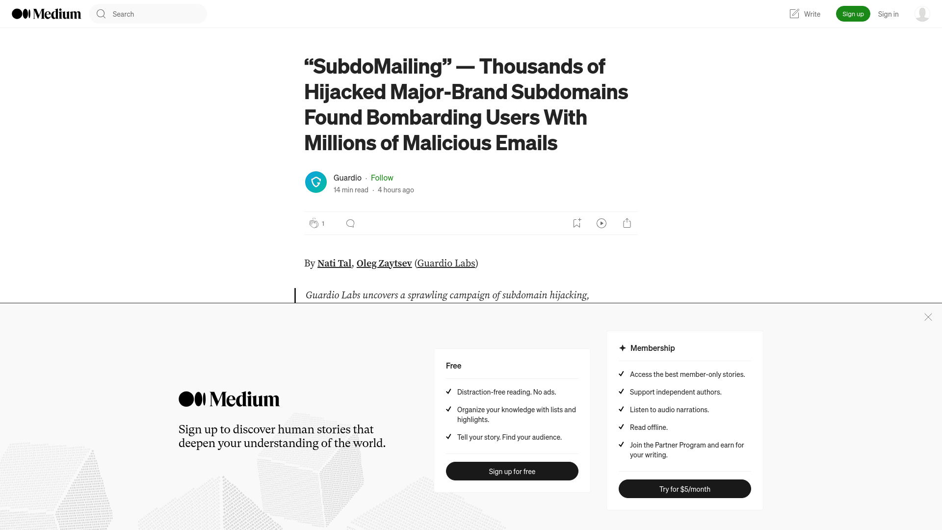This screenshot has width=942, height=530.
Task: Click the share icon on article
Action: (x=627, y=223)
